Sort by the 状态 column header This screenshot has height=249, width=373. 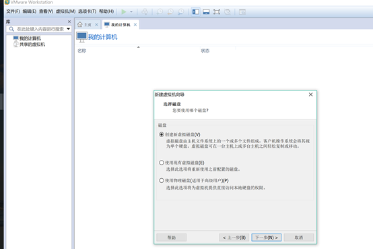pos(205,51)
